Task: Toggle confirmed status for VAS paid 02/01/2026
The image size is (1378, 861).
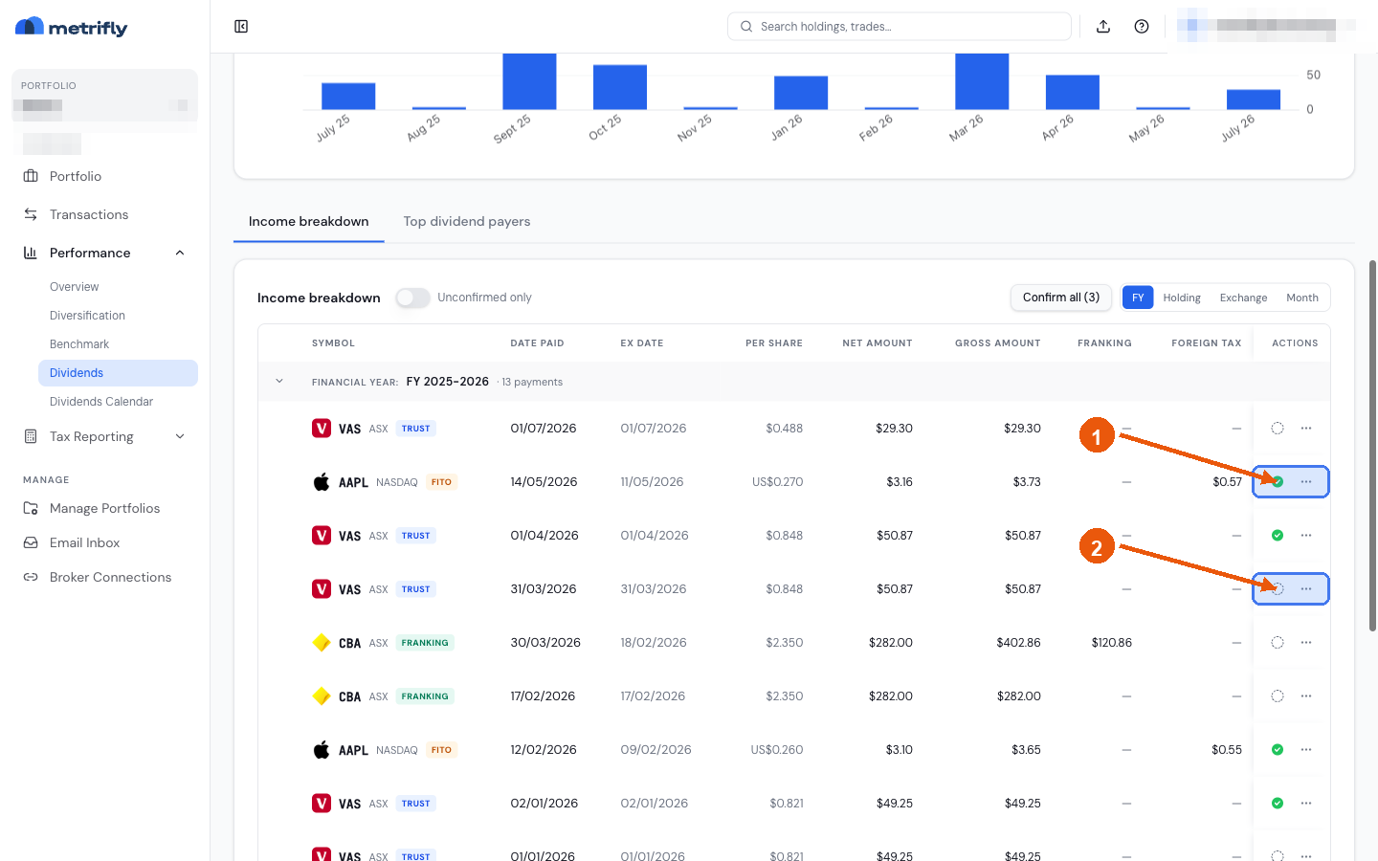Action: 1278,804
